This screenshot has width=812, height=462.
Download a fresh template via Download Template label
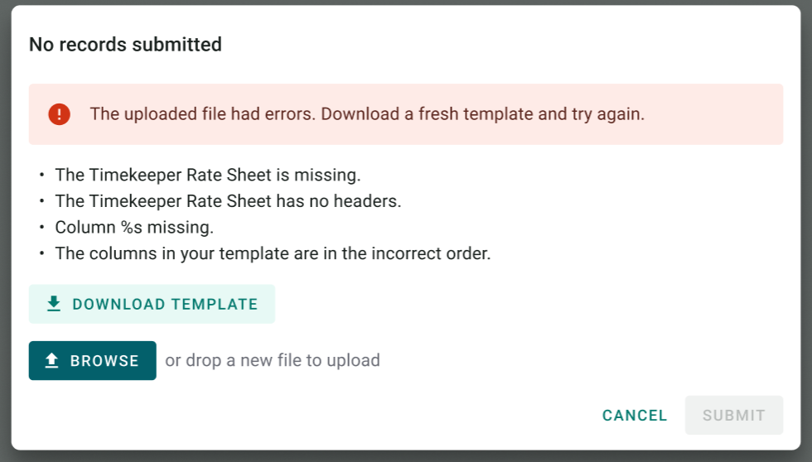tap(165, 304)
